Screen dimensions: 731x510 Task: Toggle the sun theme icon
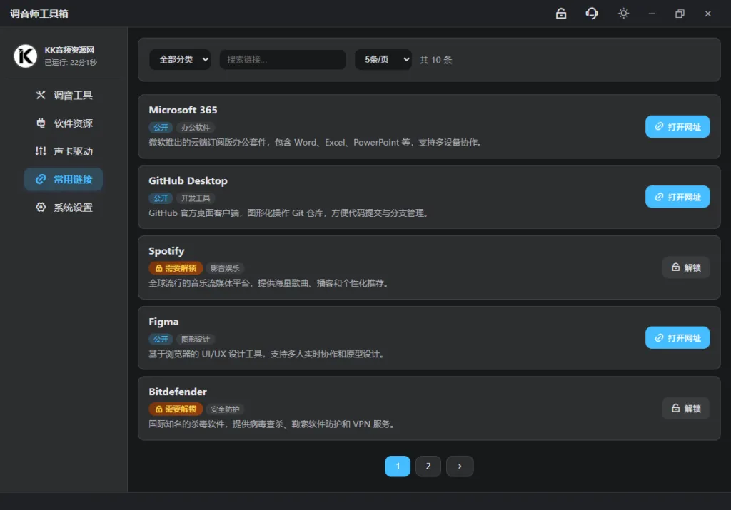(623, 14)
